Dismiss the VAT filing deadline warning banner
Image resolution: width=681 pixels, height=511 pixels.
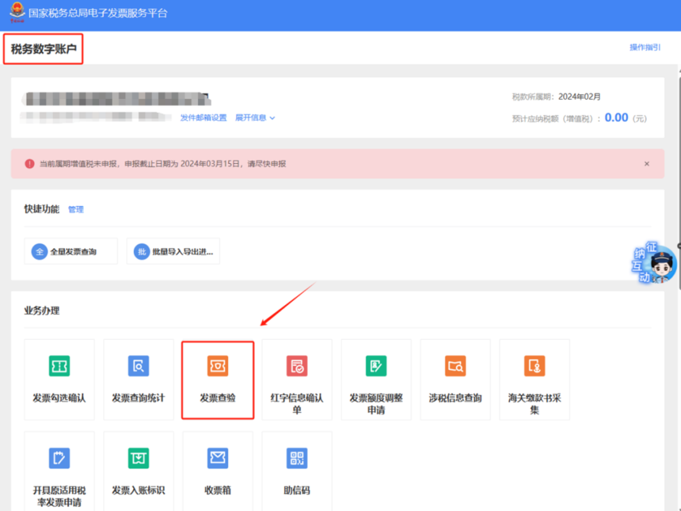647,163
